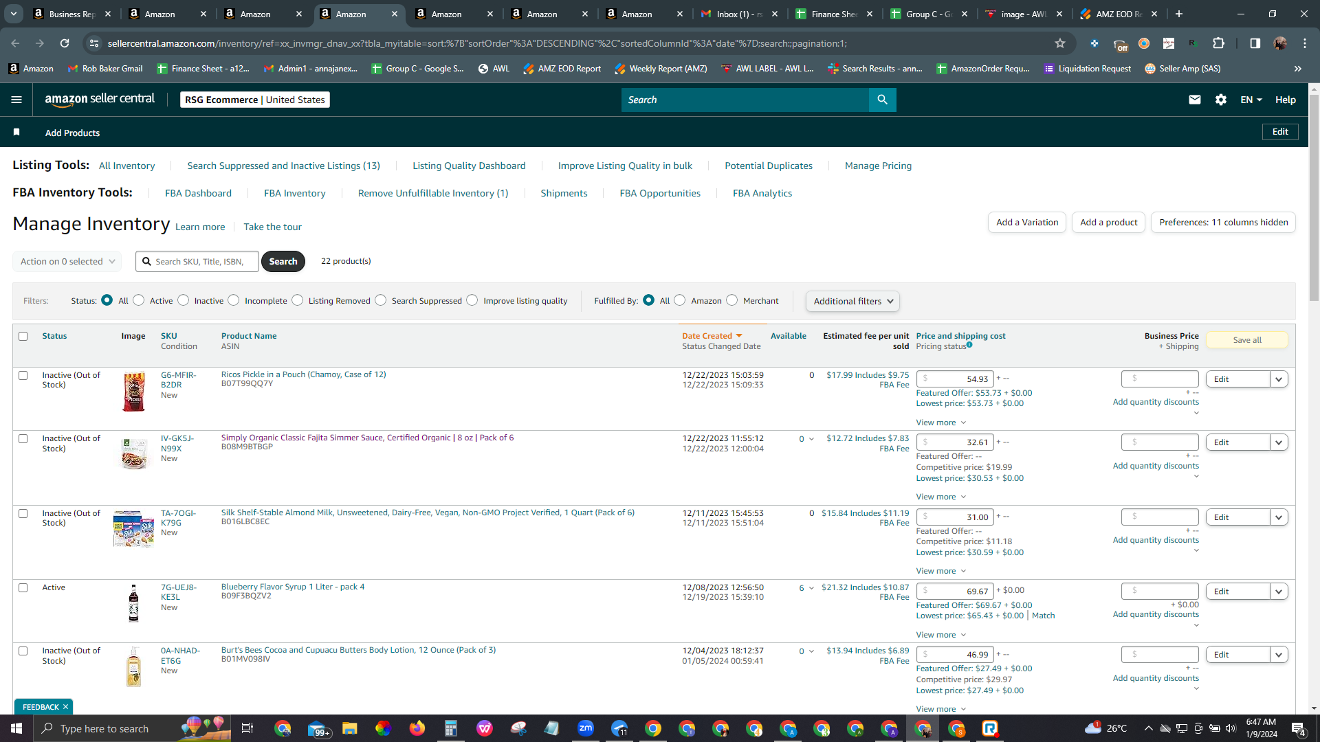Launch Firefox from the taskbar
The height and width of the screenshot is (742, 1320).
[x=417, y=728]
